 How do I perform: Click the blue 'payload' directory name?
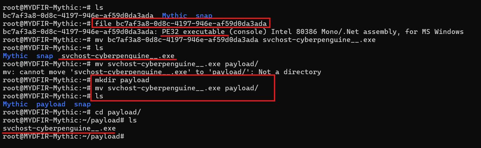[51, 104]
